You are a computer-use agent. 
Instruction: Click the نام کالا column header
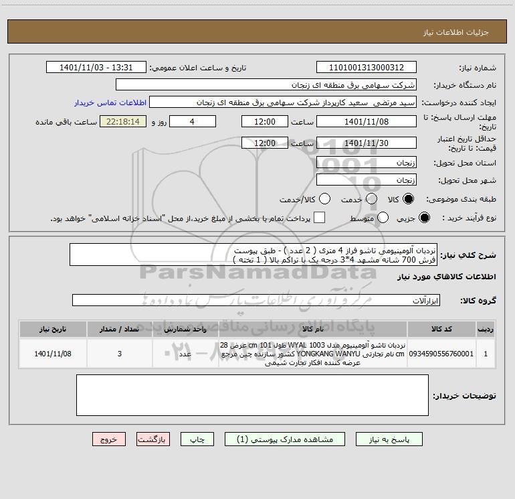pos(313,329)
